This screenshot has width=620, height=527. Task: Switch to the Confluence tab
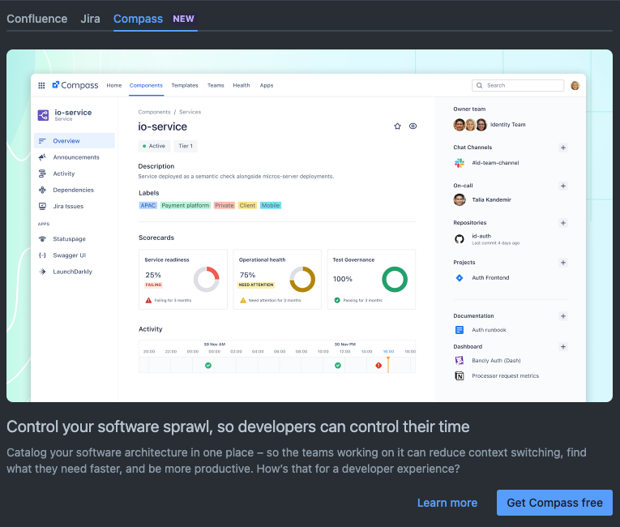(x=37, y=19)
